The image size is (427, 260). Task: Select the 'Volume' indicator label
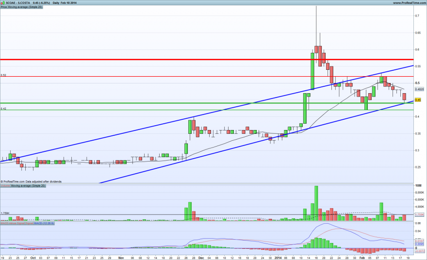click(5, 186)
